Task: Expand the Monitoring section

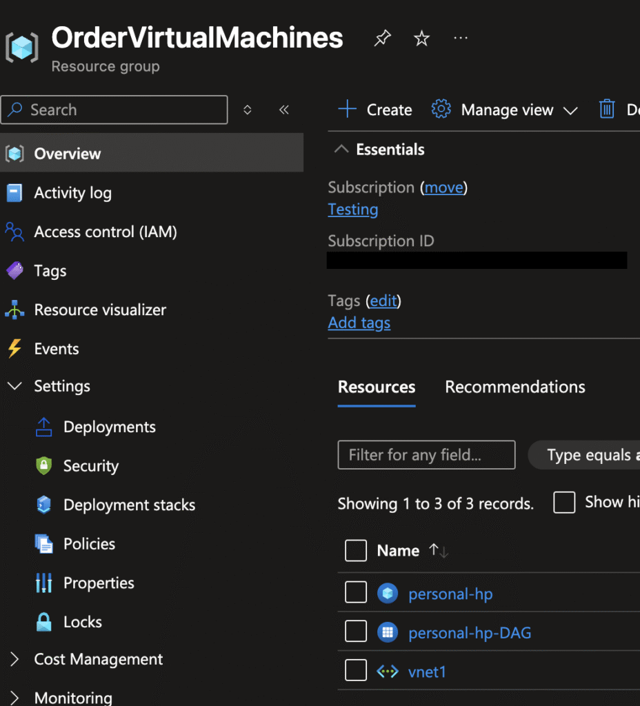Action: coord(14,698)
